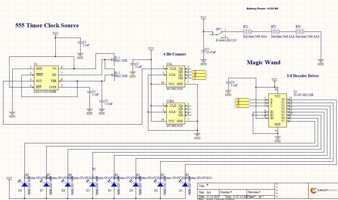Click capacitor C4 on the CNTR pin
This screenshot has width=338, height=200.
point(89,93)
